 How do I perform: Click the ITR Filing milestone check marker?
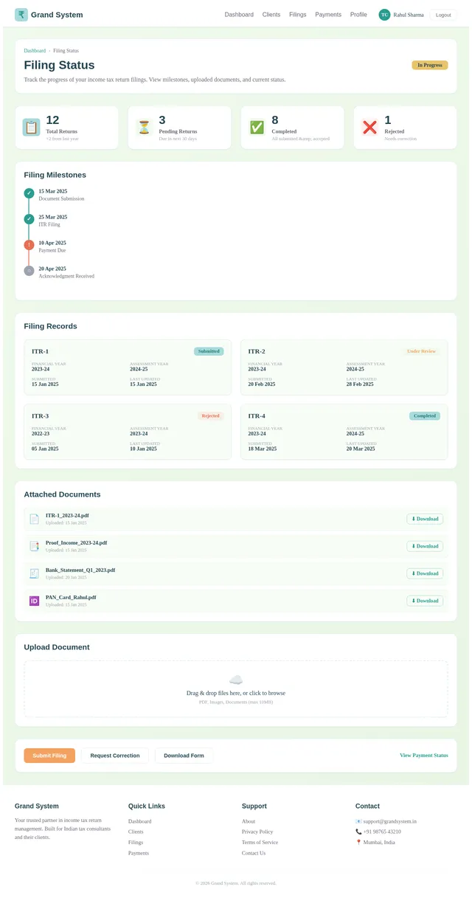[x=29, y=219]
